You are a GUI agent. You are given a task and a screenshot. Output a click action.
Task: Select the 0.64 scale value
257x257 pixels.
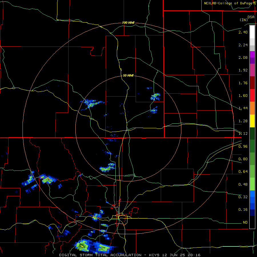click(x=243, y=172)
